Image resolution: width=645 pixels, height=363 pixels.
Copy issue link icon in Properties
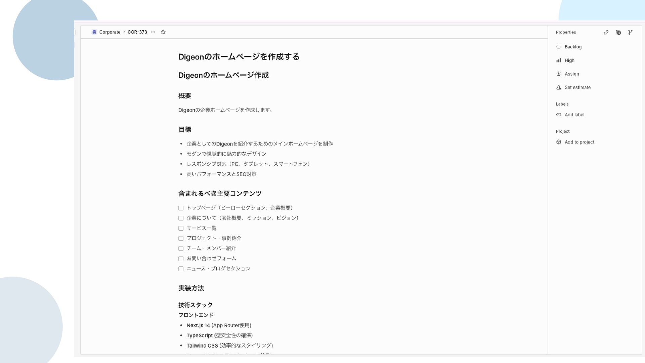pyautogui.click(x=606, y=32)
